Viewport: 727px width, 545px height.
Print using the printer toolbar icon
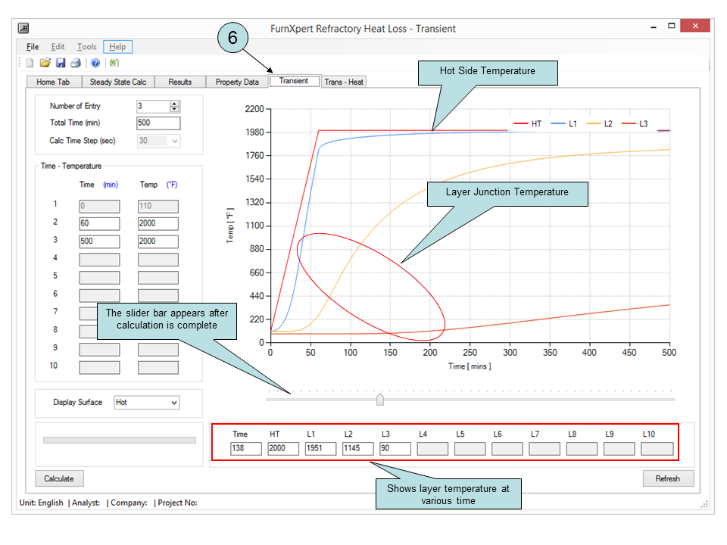click(76, 63)
